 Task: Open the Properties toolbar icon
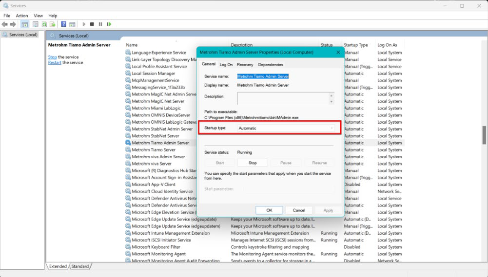tap(36, 24)
